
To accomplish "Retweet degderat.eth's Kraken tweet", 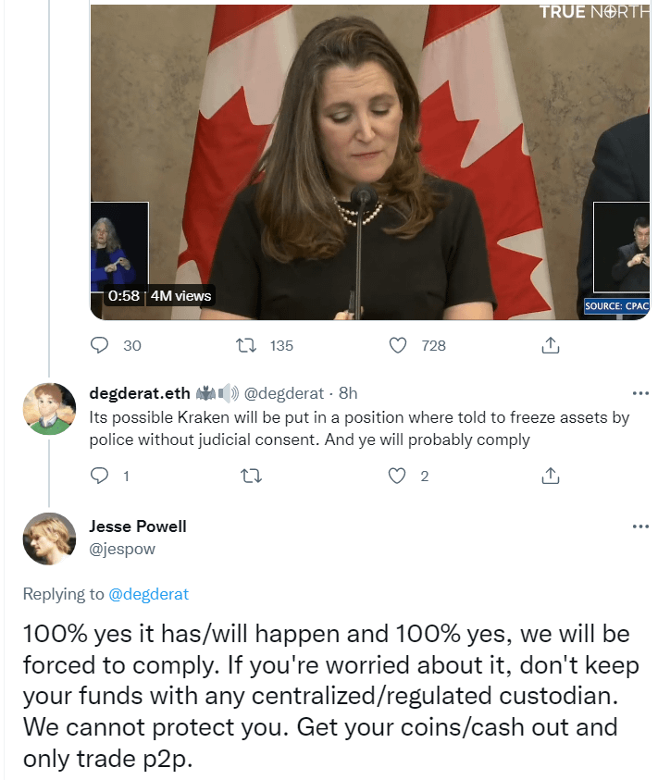I will point(251,477).
